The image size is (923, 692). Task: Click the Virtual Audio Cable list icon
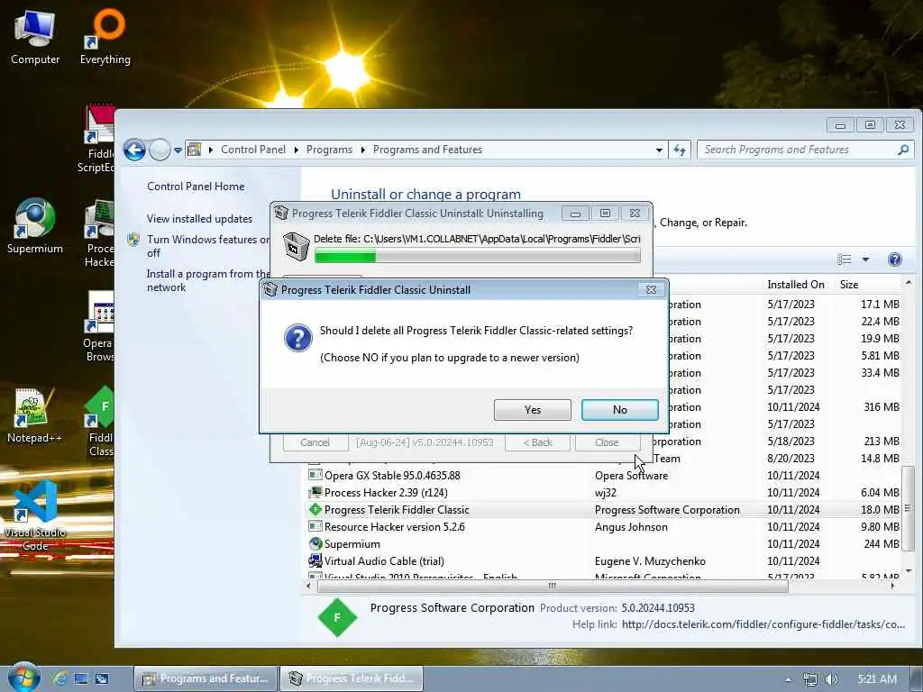[315, 560]
